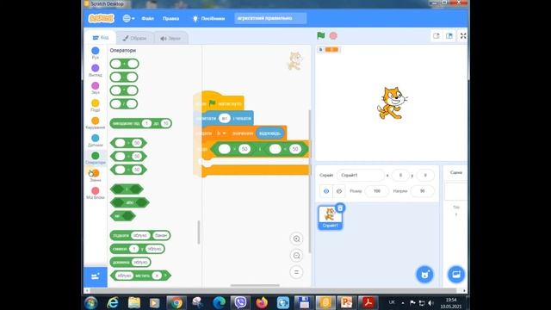
Task: Click the length-of string block in the palette
Action: [130, 262]
